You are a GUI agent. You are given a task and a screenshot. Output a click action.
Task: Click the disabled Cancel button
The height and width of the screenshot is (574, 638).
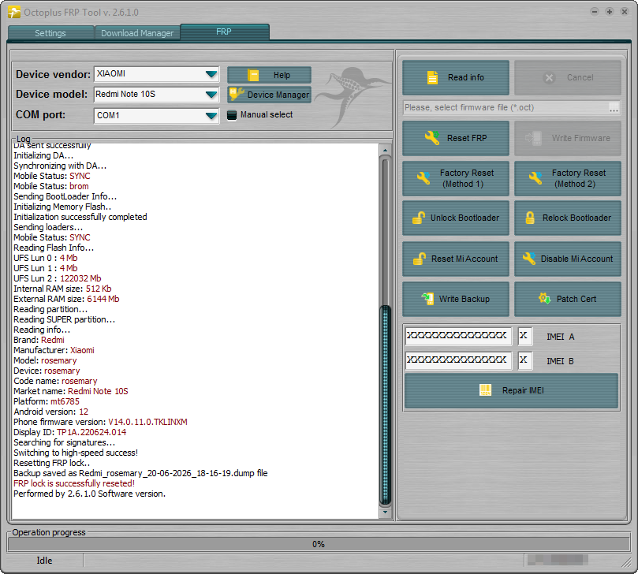pos(568,77)
